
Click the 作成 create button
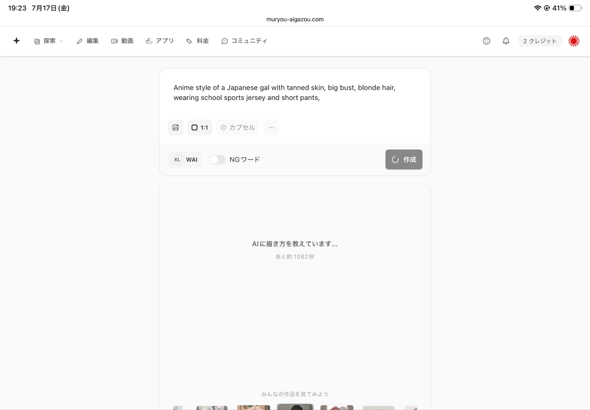pyautogui.click(x=404, y=159)
